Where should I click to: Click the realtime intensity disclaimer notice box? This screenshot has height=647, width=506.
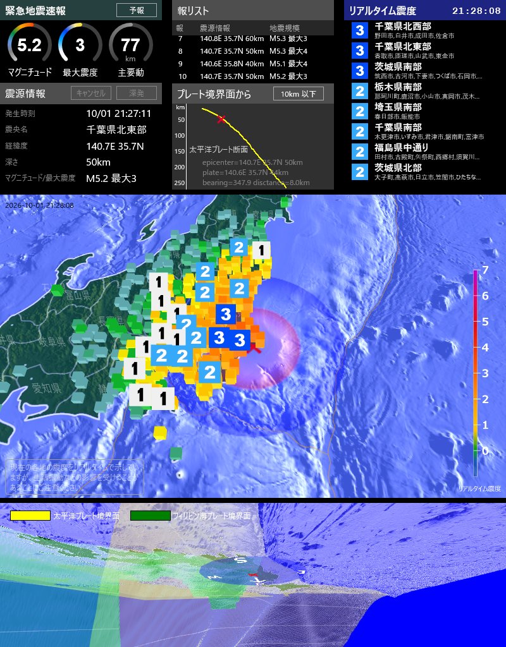(x=75, y=477)
